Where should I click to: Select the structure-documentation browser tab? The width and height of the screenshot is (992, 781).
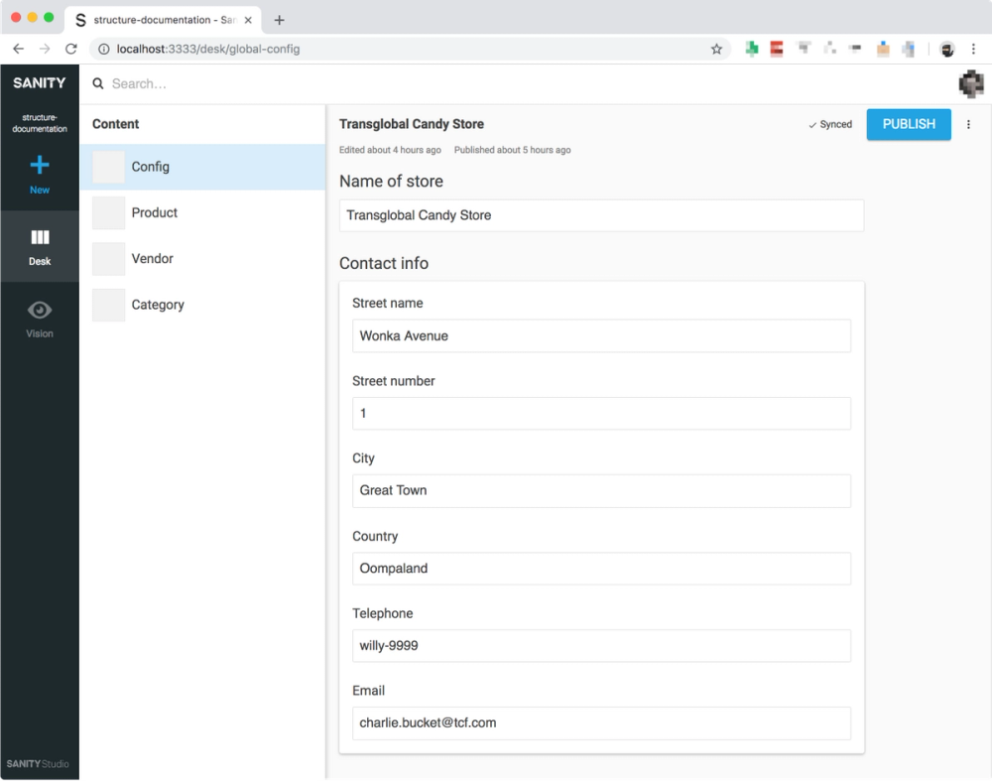pos(162,20)
